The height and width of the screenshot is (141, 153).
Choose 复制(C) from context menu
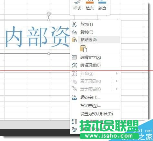point(95,32)
